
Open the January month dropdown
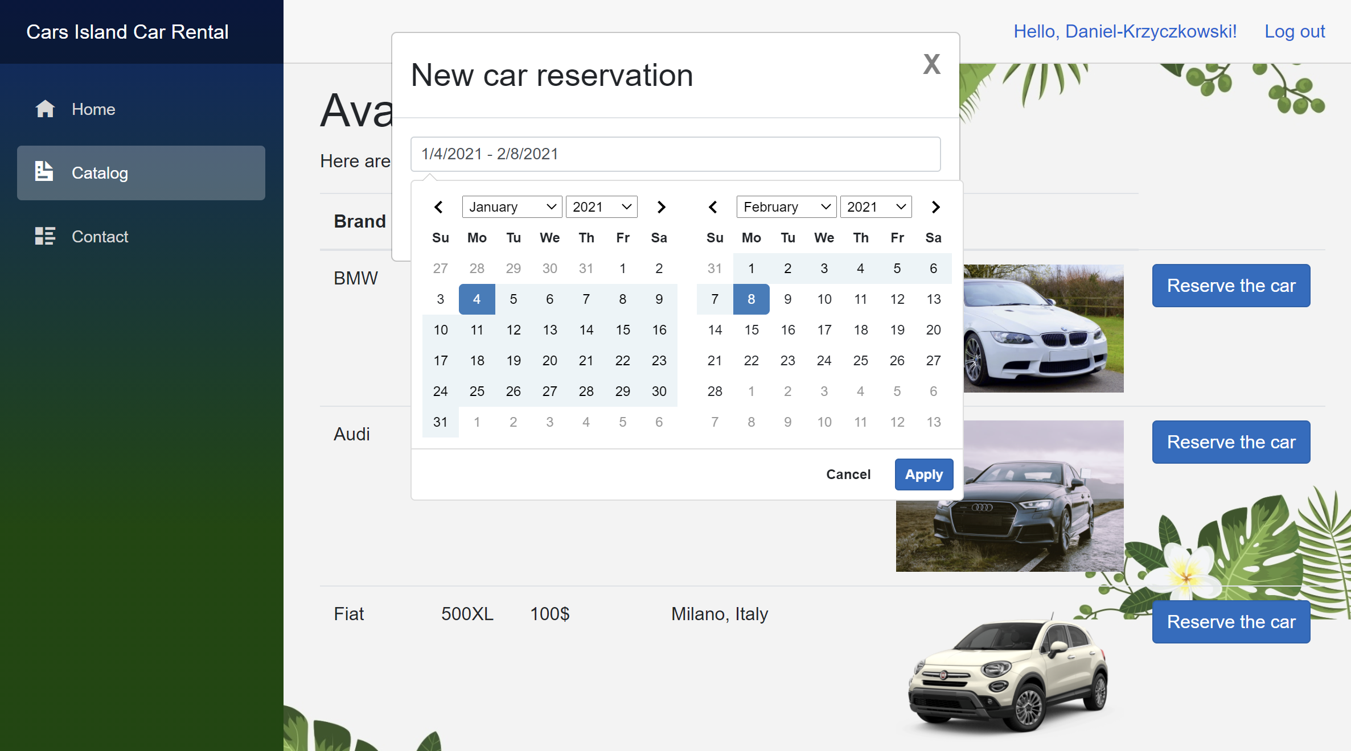(512, 207)
